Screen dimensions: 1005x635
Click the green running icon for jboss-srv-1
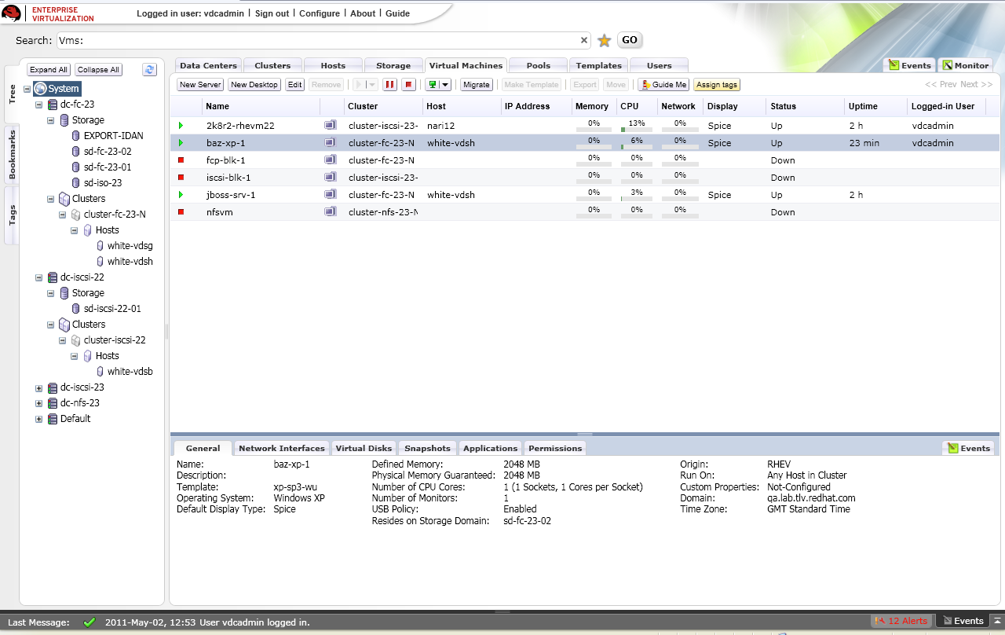[x=181, y=195]
